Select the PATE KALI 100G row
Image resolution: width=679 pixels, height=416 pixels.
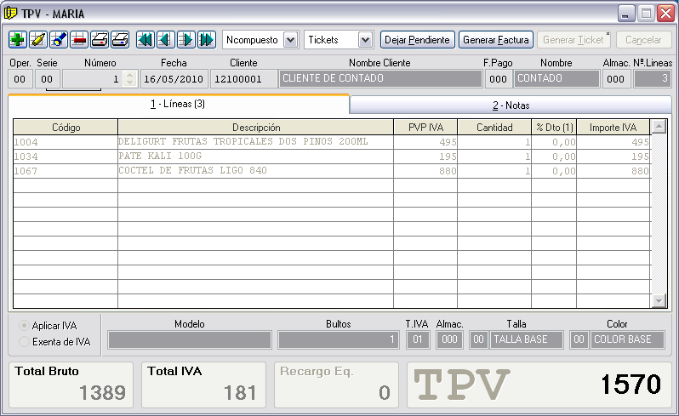(255, 157)
